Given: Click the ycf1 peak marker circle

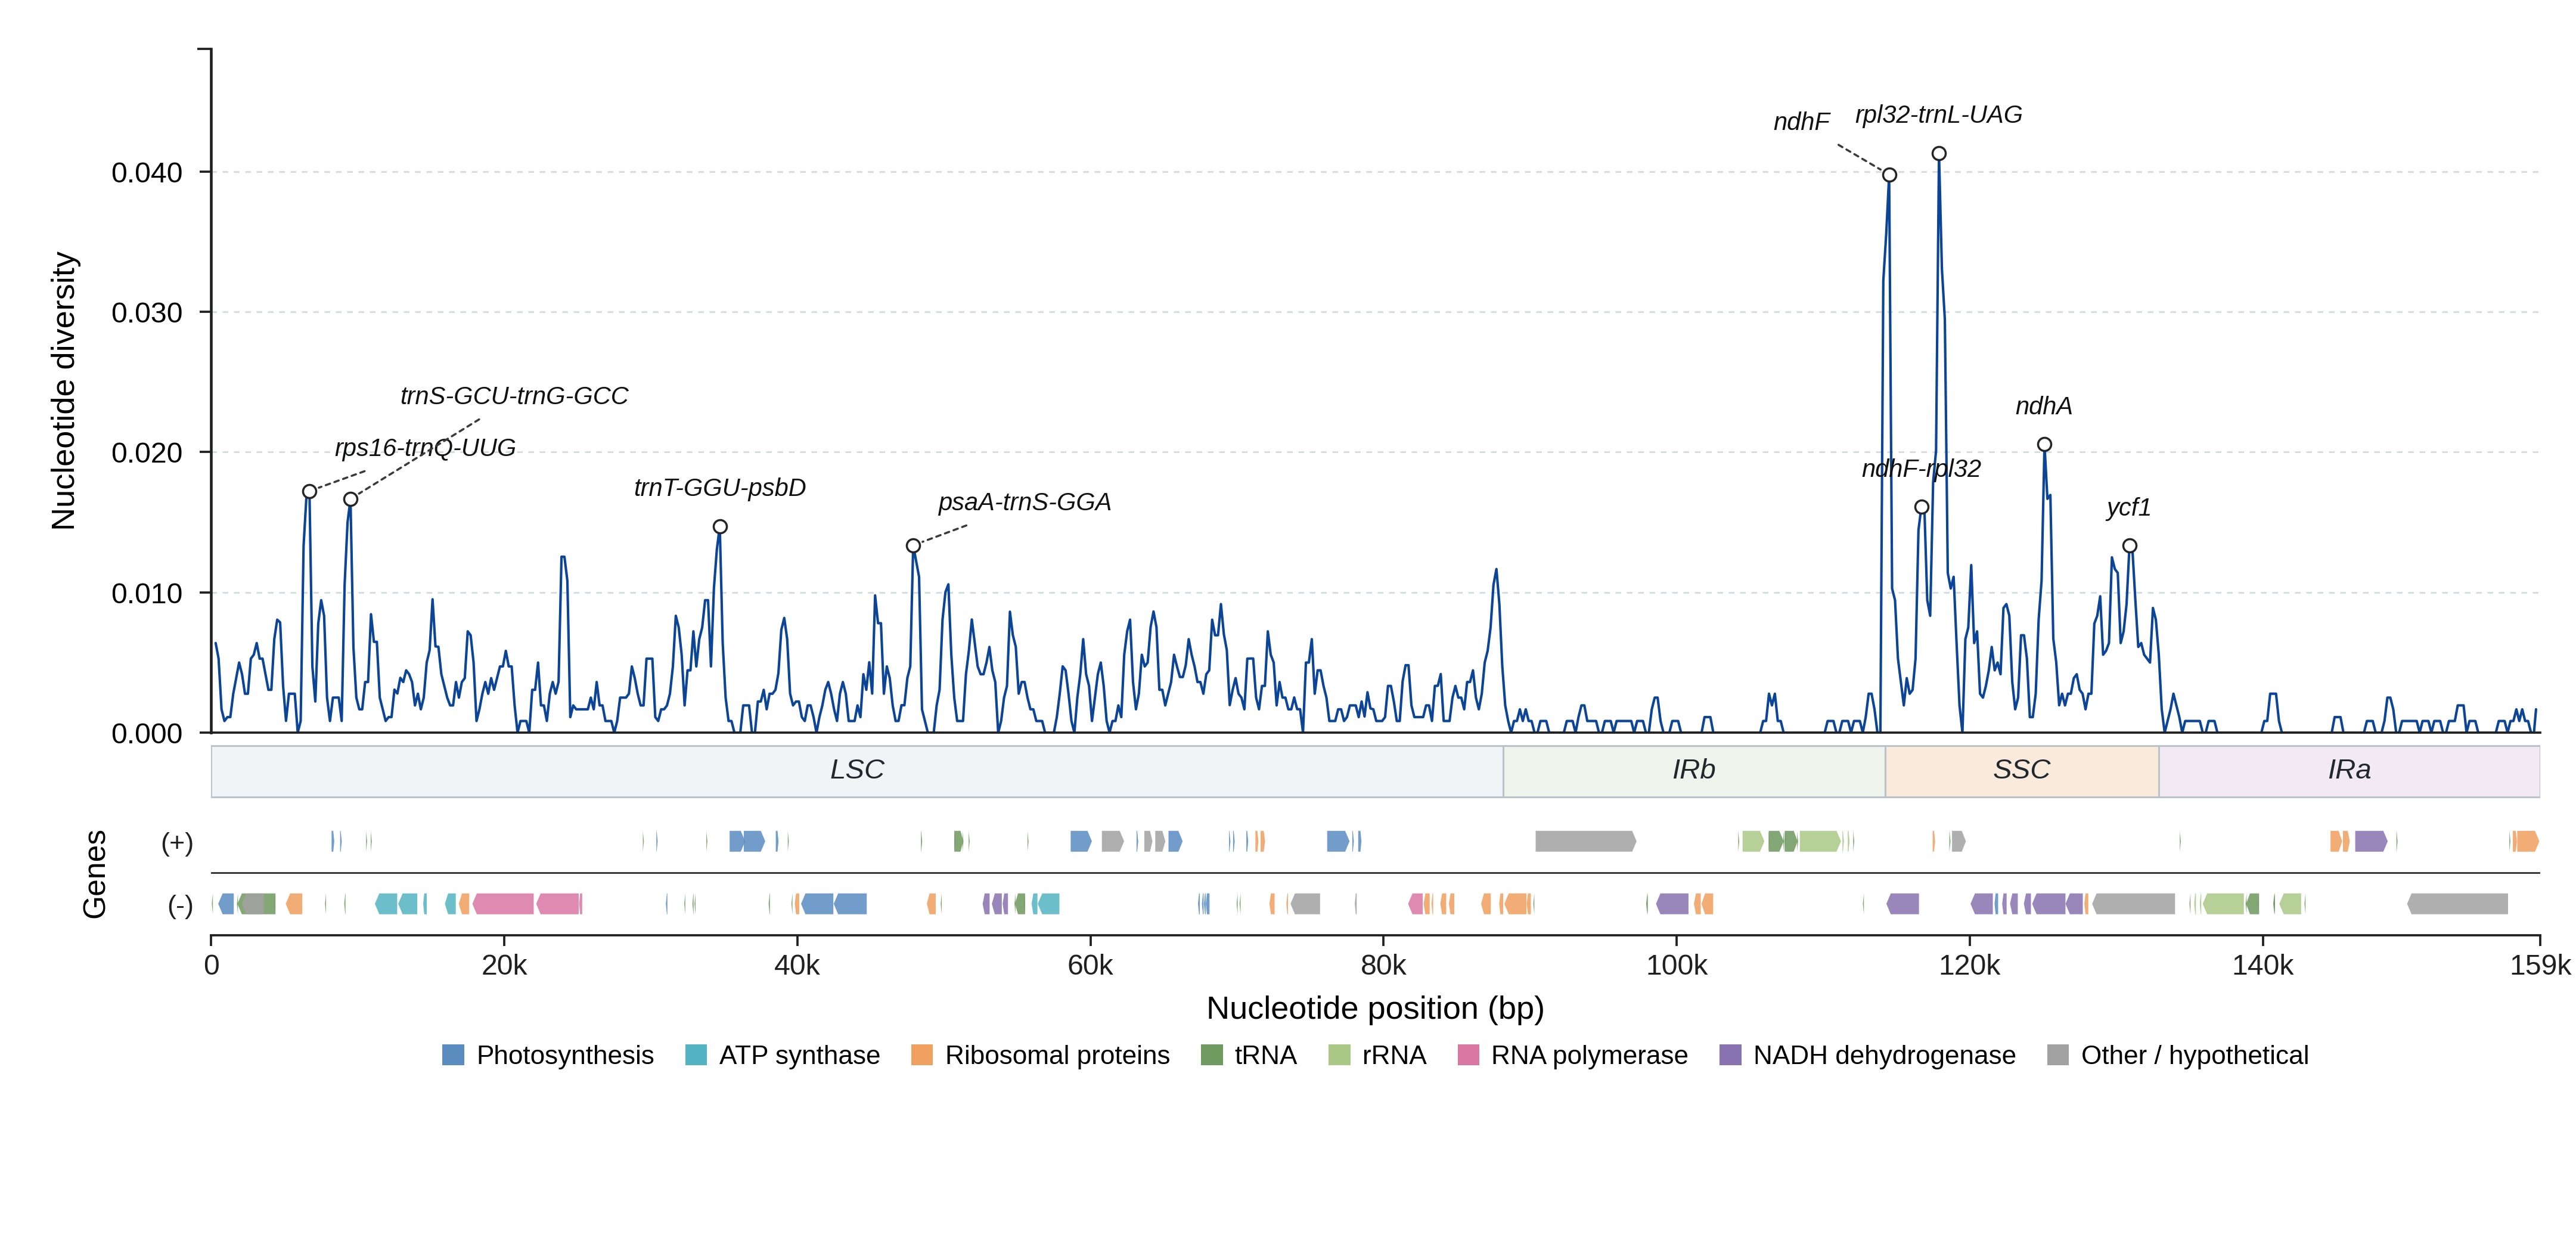Looking at the screenshot, I should click(2130, 546).
